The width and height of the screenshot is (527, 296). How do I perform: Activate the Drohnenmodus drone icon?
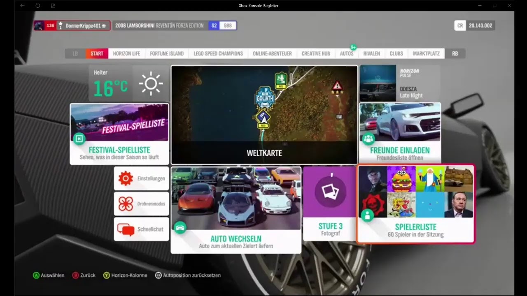126,204
